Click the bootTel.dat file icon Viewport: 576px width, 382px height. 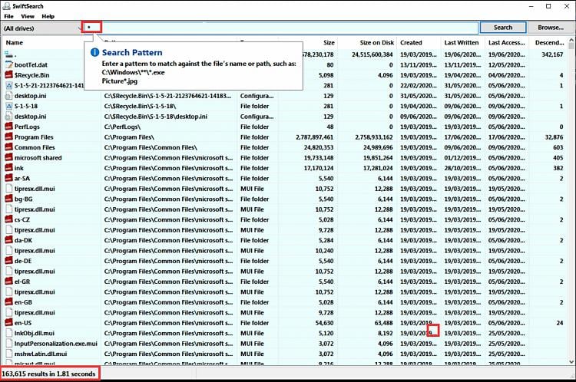[8, 64]
